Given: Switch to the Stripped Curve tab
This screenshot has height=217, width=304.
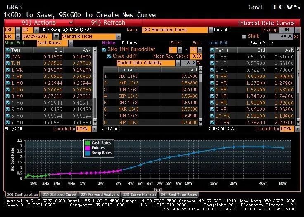Looking at the screenshot, I should point(59,194).
